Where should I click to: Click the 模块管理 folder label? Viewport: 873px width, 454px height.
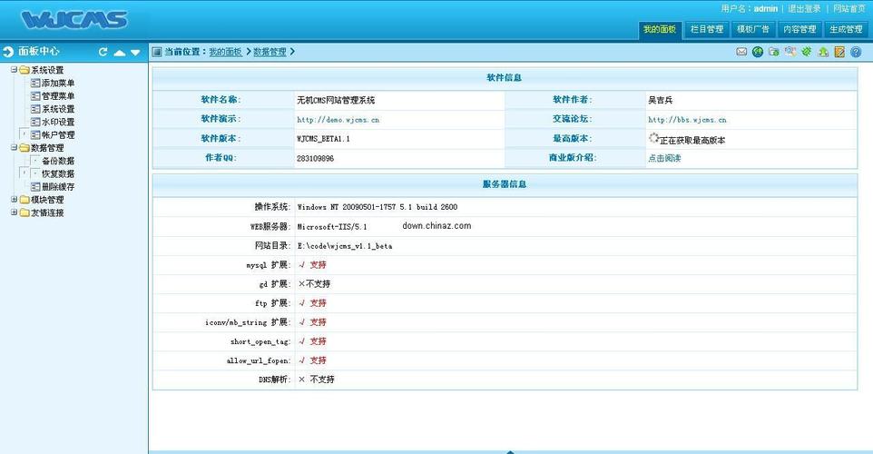47,200
